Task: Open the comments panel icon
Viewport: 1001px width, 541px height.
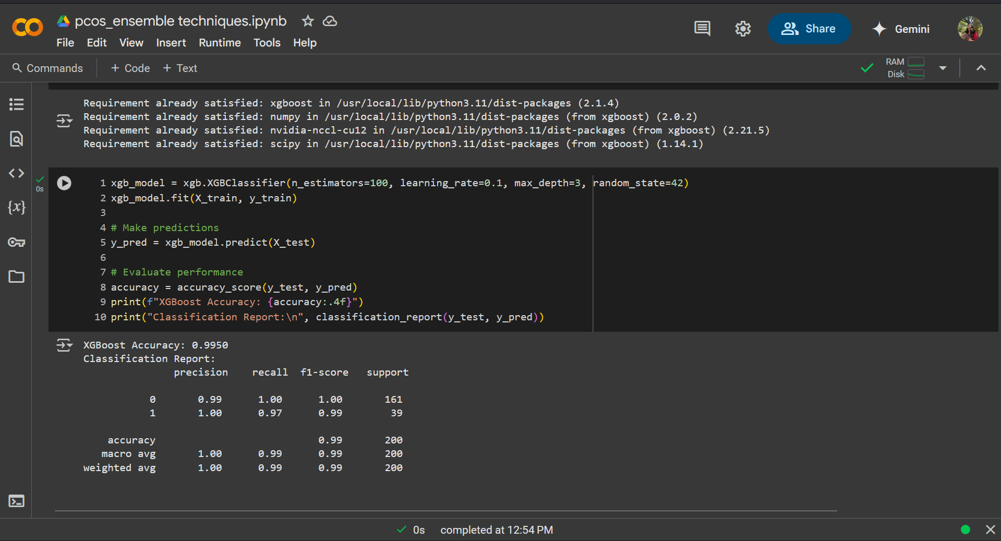Action: pyautogui.click(x=702, y=29)
